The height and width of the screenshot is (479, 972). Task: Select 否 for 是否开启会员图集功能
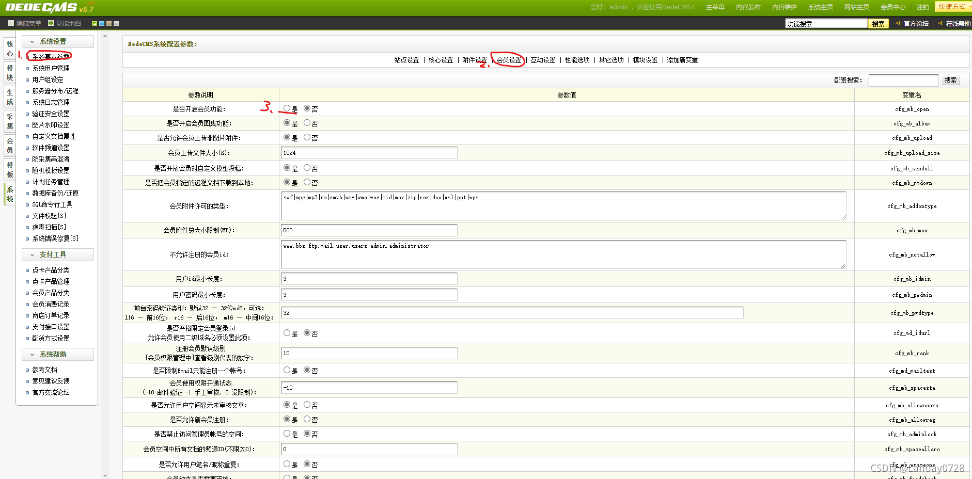click(x=307, y=123)
